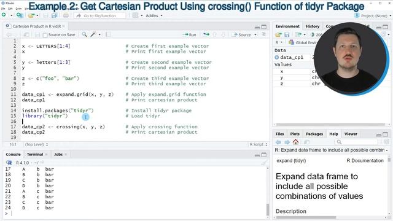Open the (Top Level) scope selector
393x221 pixels.
[37, 144]
